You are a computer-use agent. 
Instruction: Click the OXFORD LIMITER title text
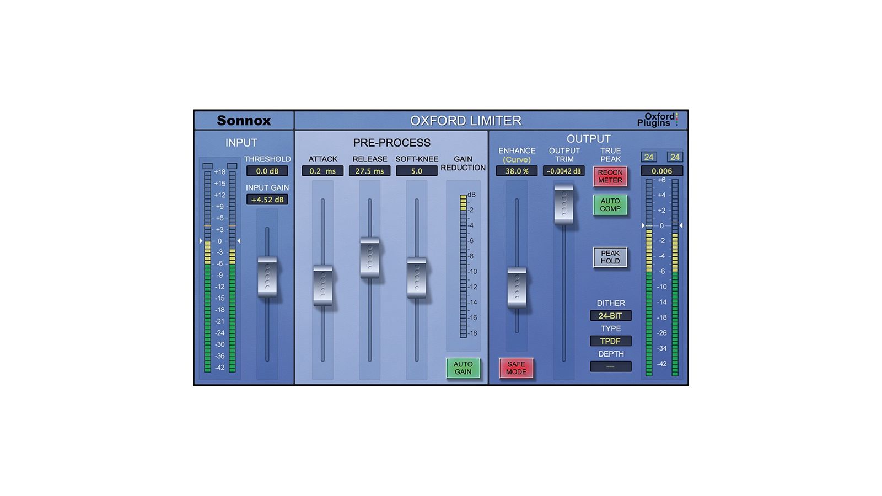pyautogui.click(x=466, y=121)
